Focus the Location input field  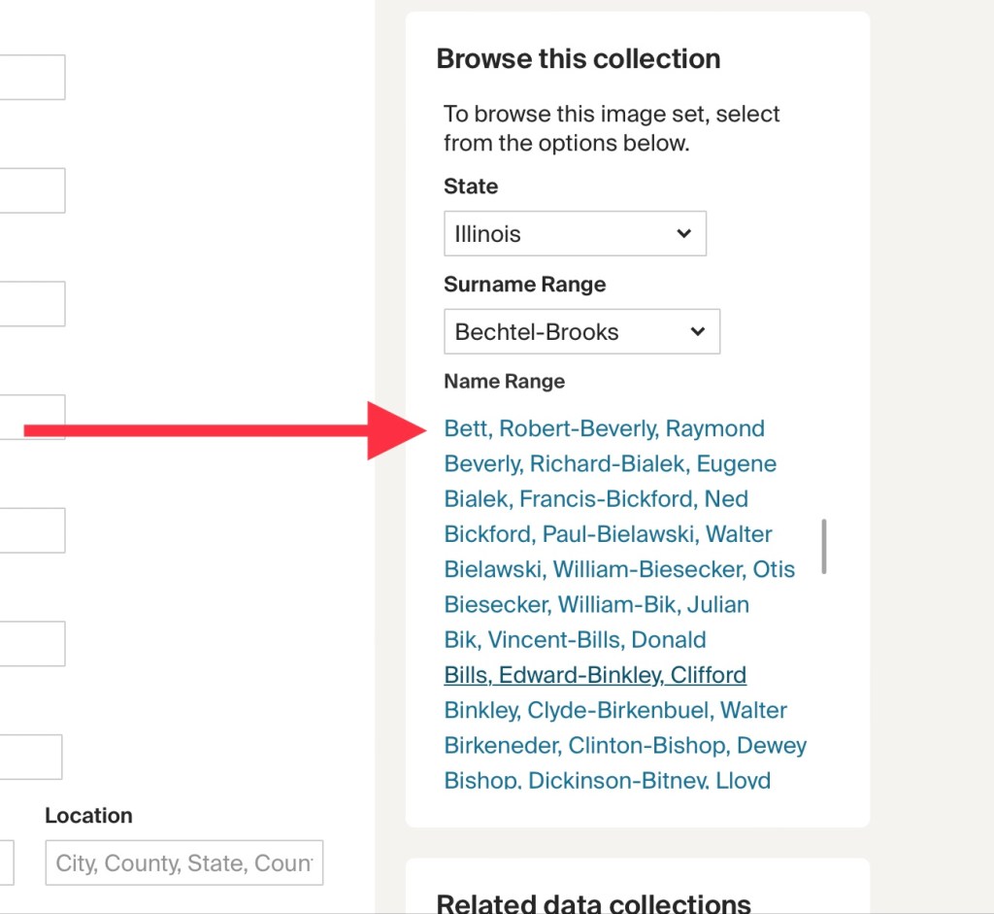click(183, 863)
